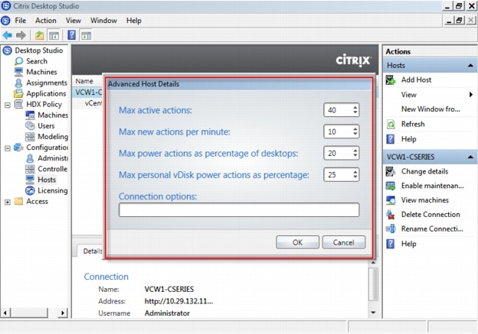
Task: Collapse the Hosts actions section
Action: click(470, 66)
